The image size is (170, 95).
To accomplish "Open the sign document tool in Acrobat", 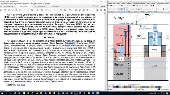I will pos(84,10).
